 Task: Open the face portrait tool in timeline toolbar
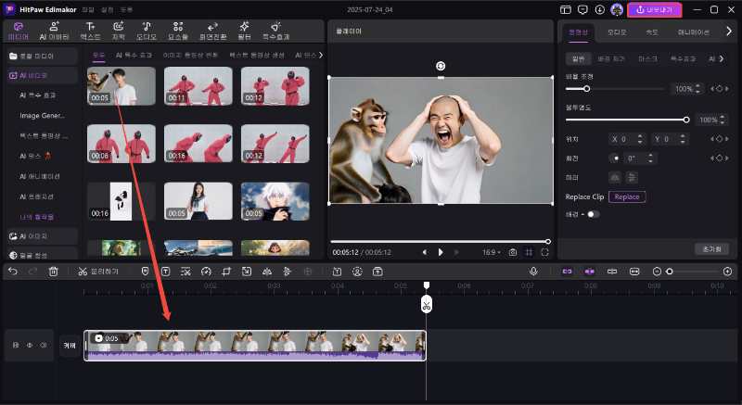(x=357, y=272)
